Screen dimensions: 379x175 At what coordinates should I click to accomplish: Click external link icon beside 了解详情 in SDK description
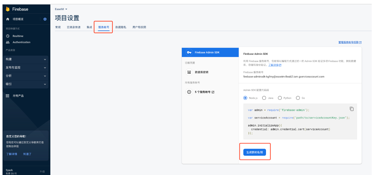coord(280,65)
